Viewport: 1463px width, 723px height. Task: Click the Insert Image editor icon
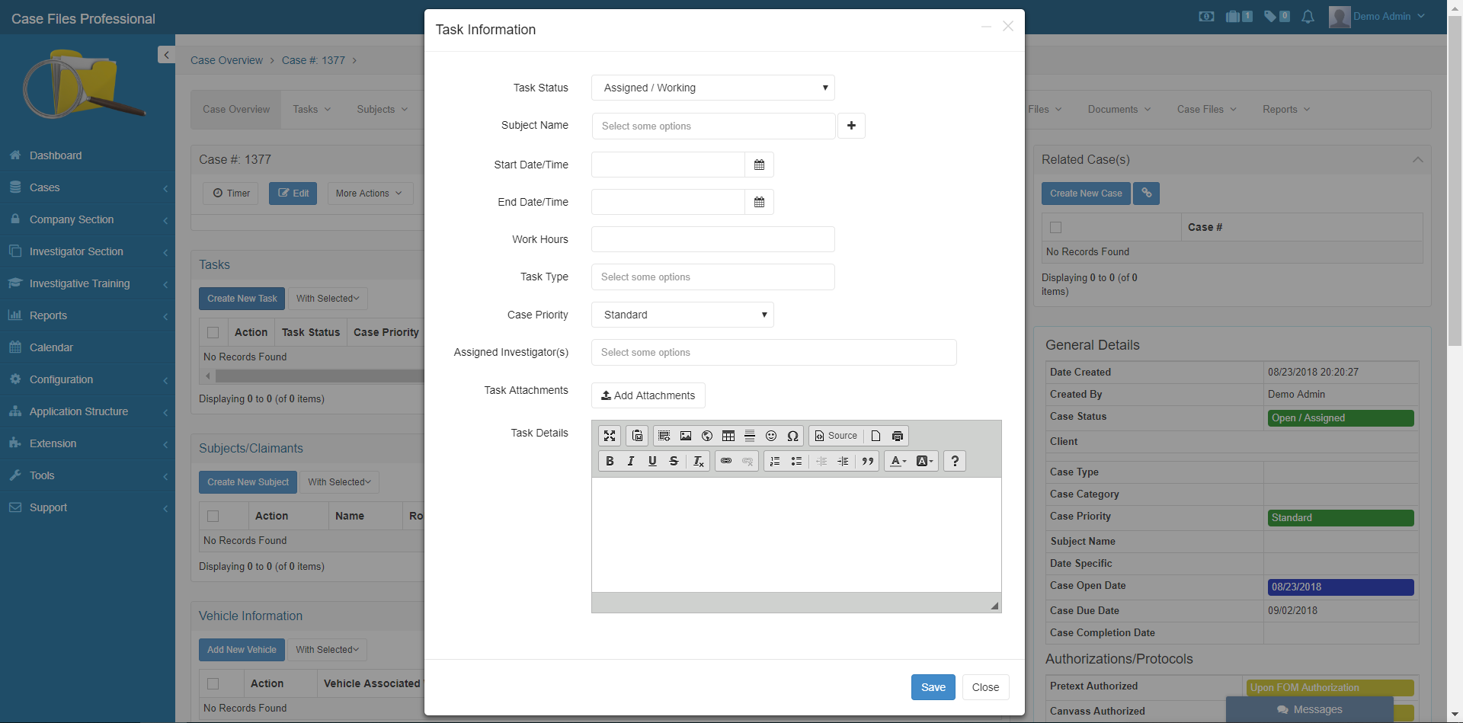(686, 436)
